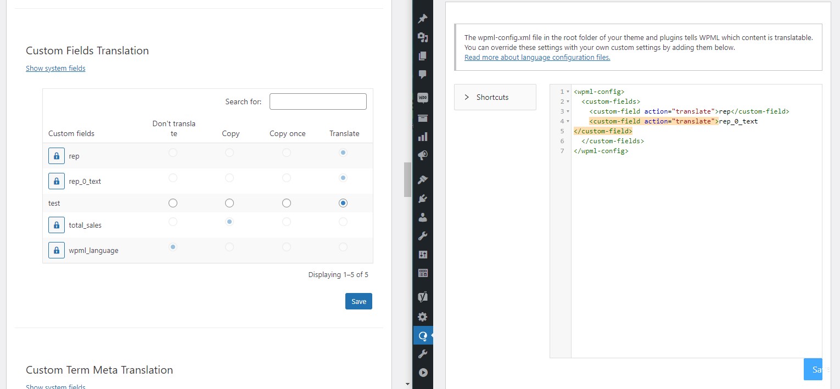Click the lock icon beside wpml_language
Image resolution: width=840 pixels, height=389 pixels.
tap(57, 250)
